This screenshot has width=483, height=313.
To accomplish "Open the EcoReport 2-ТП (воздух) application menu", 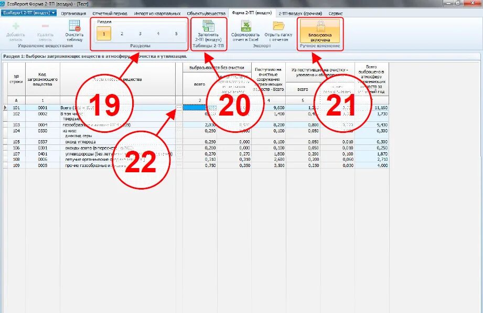I will click(x=29, y=13).
